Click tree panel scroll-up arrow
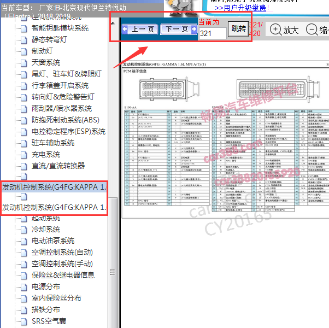329x328 pixels. (x=113, y=23)
